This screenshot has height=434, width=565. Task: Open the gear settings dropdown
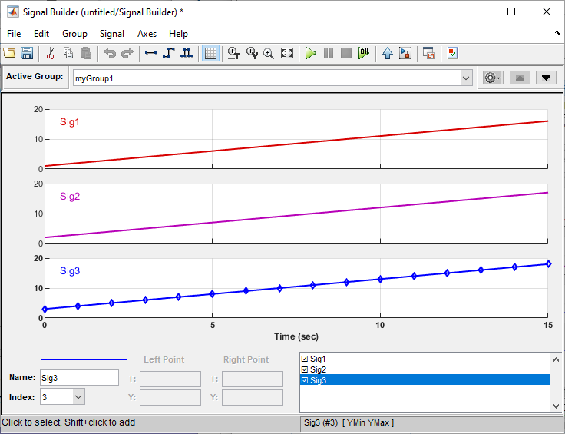492,78
